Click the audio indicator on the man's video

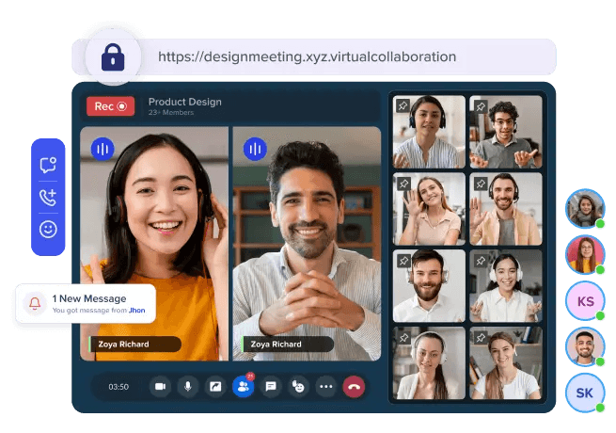click(x=255, y=149)
